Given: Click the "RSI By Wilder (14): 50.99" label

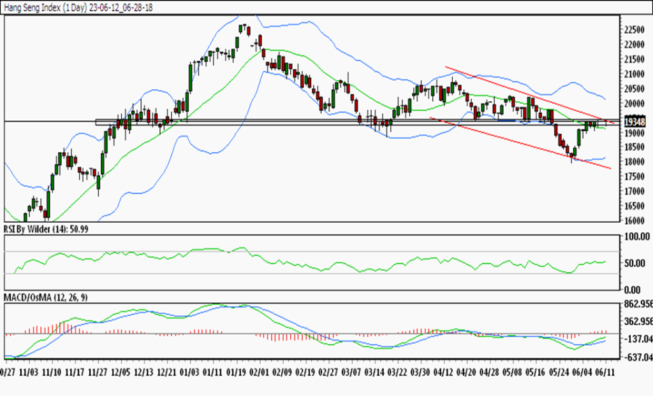Looking at the screenshot, I should point(46,229).
